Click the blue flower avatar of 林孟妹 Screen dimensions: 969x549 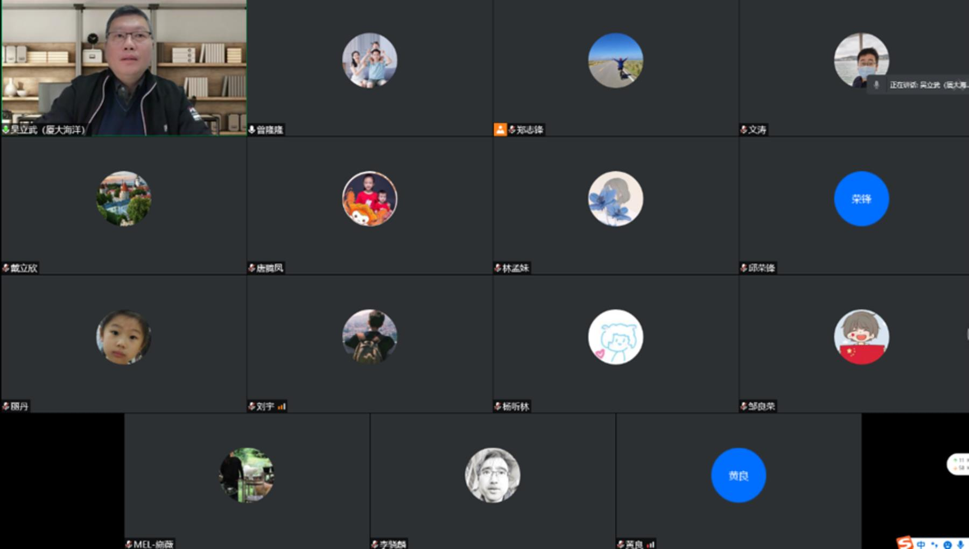[x=615, y=199]
